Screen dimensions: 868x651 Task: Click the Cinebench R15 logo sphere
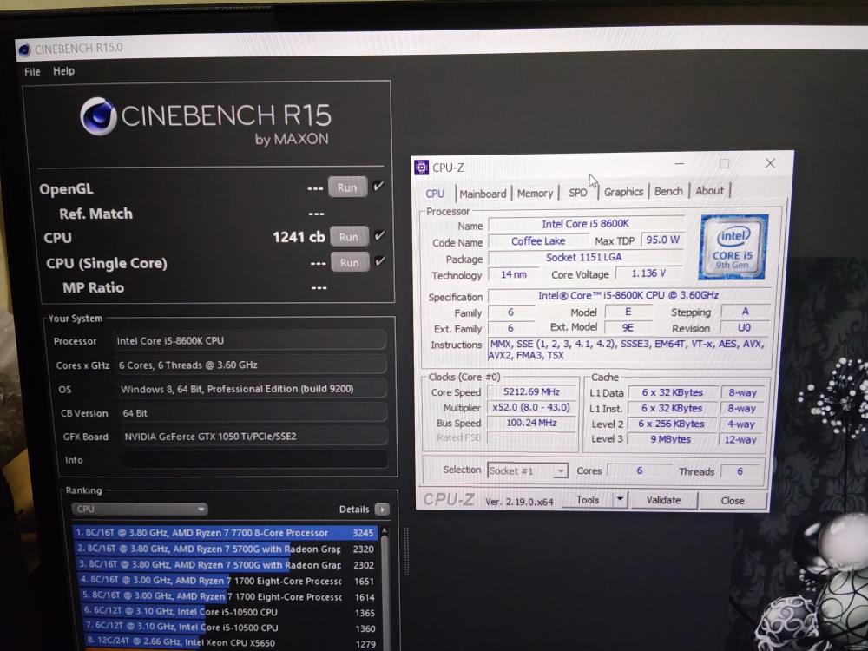point(99,116)
